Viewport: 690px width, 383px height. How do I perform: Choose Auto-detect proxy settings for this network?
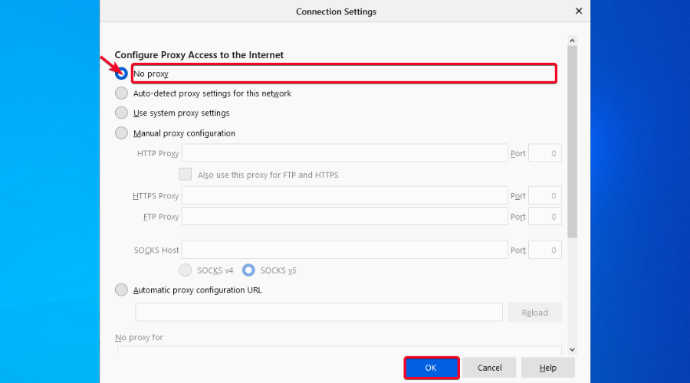[x=121, y=93]
